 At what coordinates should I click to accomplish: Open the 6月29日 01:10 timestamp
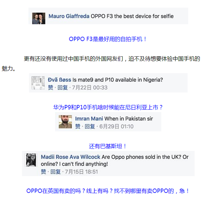[x=116, y=126]
